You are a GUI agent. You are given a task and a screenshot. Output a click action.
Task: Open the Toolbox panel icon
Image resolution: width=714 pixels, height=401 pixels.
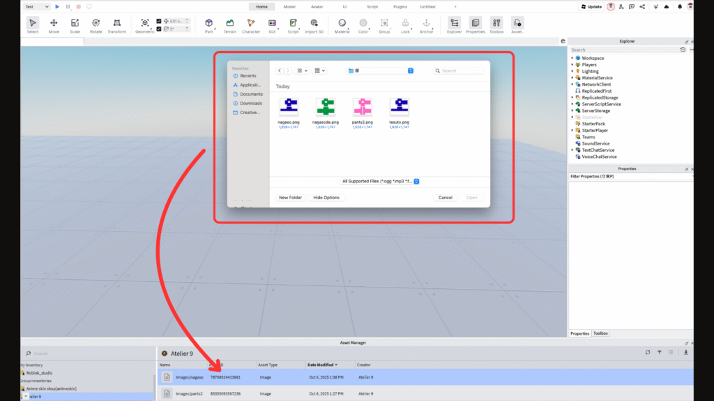pyautogui.click(x=496, y=24)
